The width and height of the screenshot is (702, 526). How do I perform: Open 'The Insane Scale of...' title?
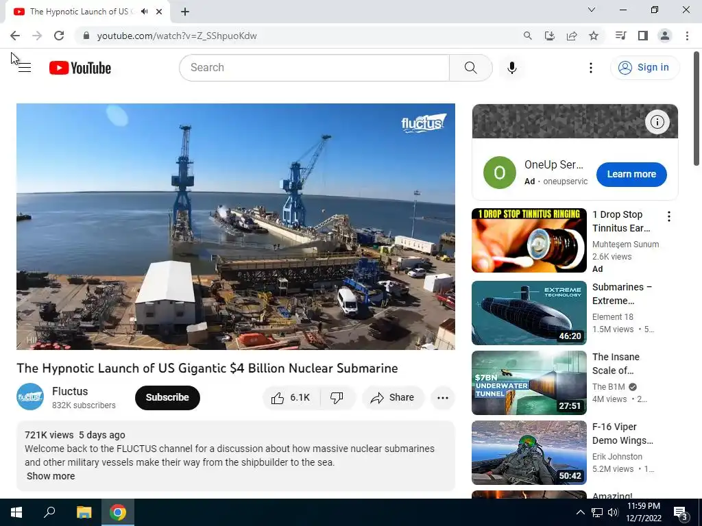616,364
